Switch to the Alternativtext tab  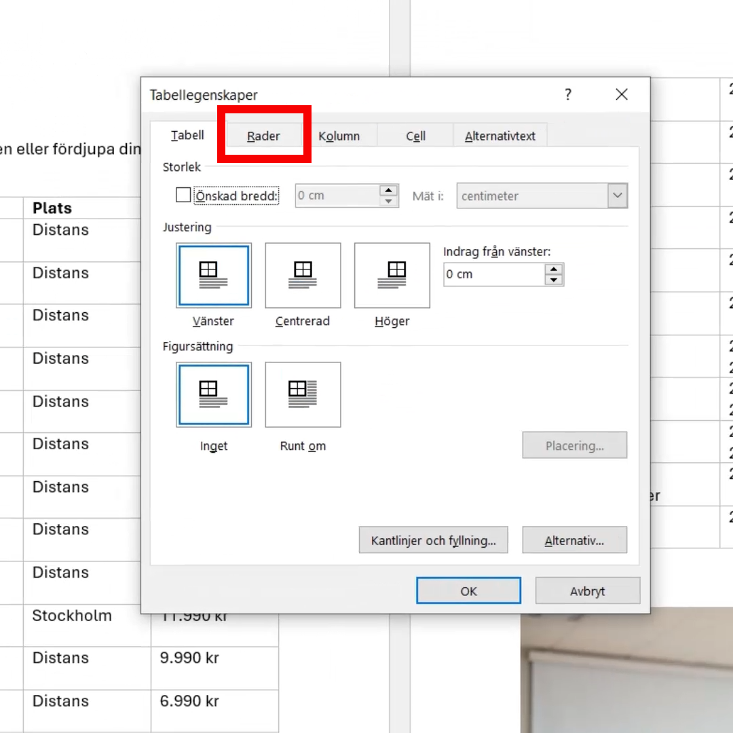coord(500,136)
